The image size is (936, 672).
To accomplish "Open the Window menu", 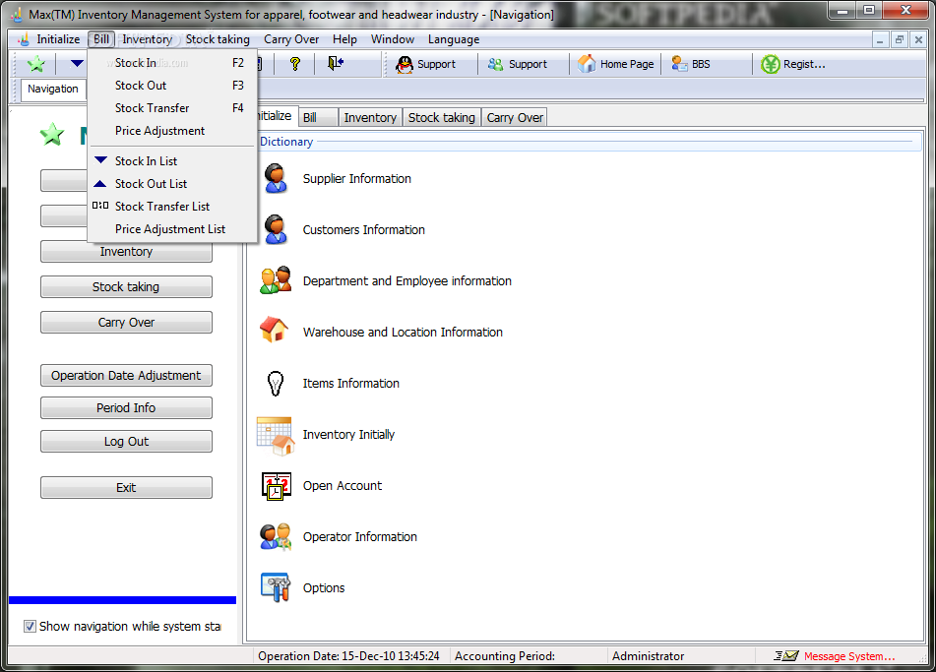I will click(392, 39).
